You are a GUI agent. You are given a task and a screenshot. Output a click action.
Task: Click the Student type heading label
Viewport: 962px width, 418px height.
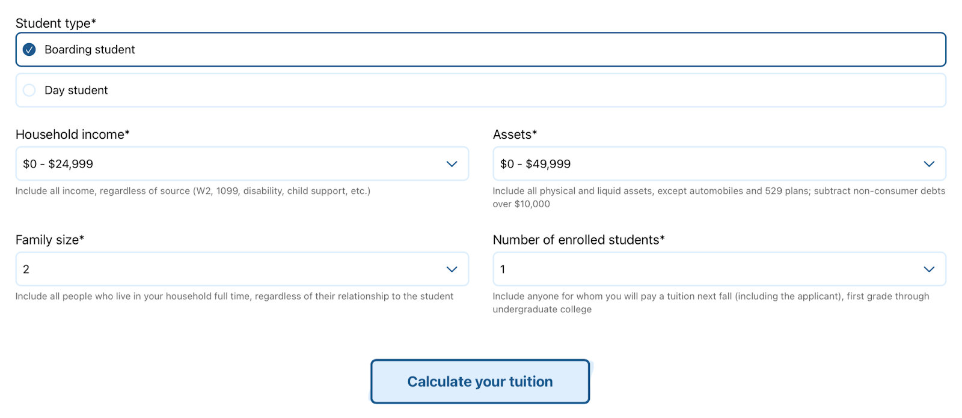click(56, 23)
